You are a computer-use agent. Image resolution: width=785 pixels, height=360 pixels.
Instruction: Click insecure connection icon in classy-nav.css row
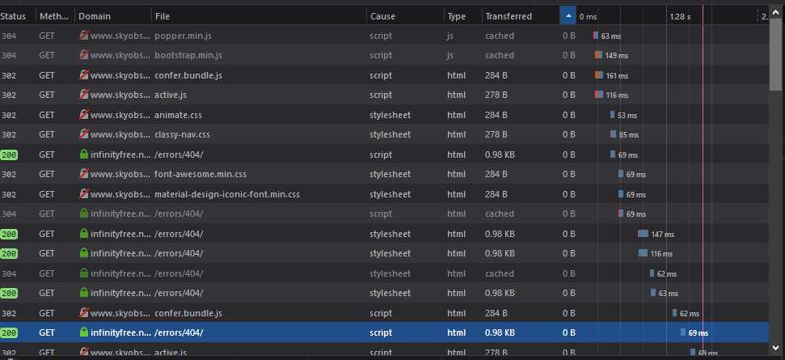coord(84,134)
